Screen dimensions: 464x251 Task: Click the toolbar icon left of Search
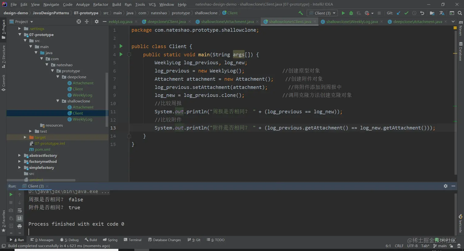(452, 13)
